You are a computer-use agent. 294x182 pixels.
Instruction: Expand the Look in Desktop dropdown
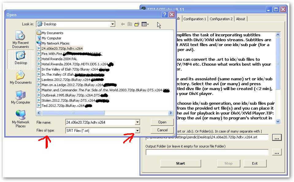click(x=113, y=24)
